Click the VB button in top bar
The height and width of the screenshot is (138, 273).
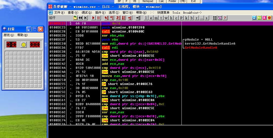134,1
